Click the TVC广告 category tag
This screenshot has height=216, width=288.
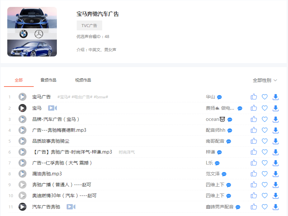point(89,25)
